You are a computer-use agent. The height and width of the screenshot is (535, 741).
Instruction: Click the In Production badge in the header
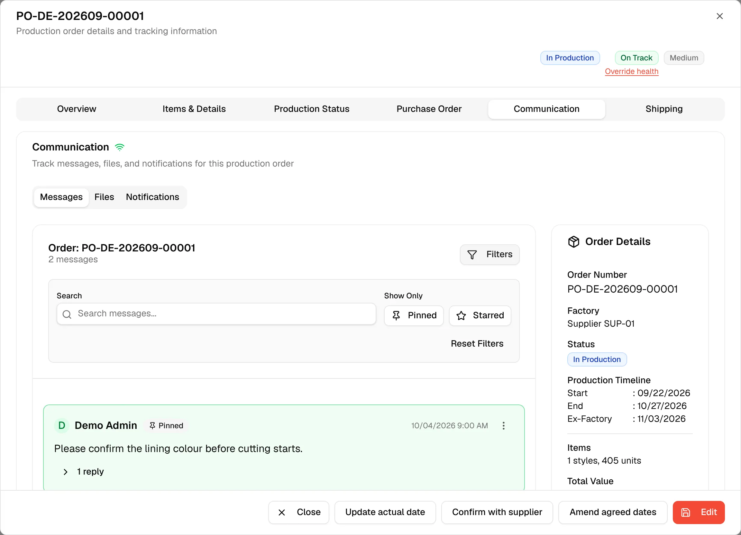[x=570, y=58]
